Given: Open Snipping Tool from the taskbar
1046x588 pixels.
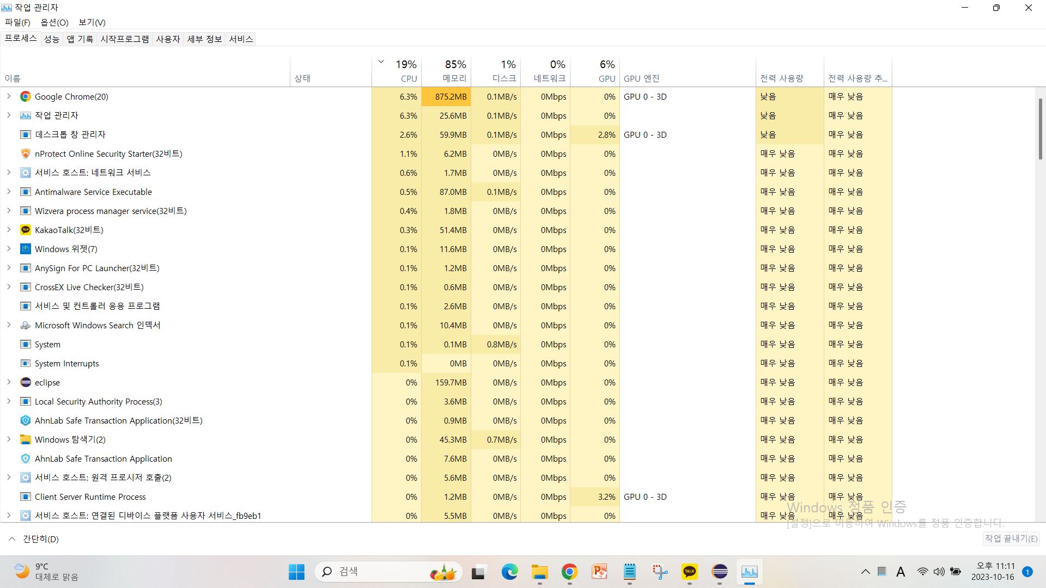Looking at the screenshot, I should click(x=660, y=572).
